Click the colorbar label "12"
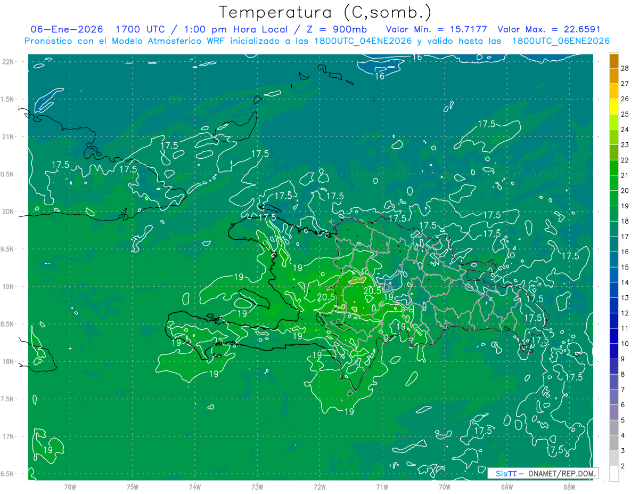The height and width of the screenshot is (494, 639). [x=625, y=313]
